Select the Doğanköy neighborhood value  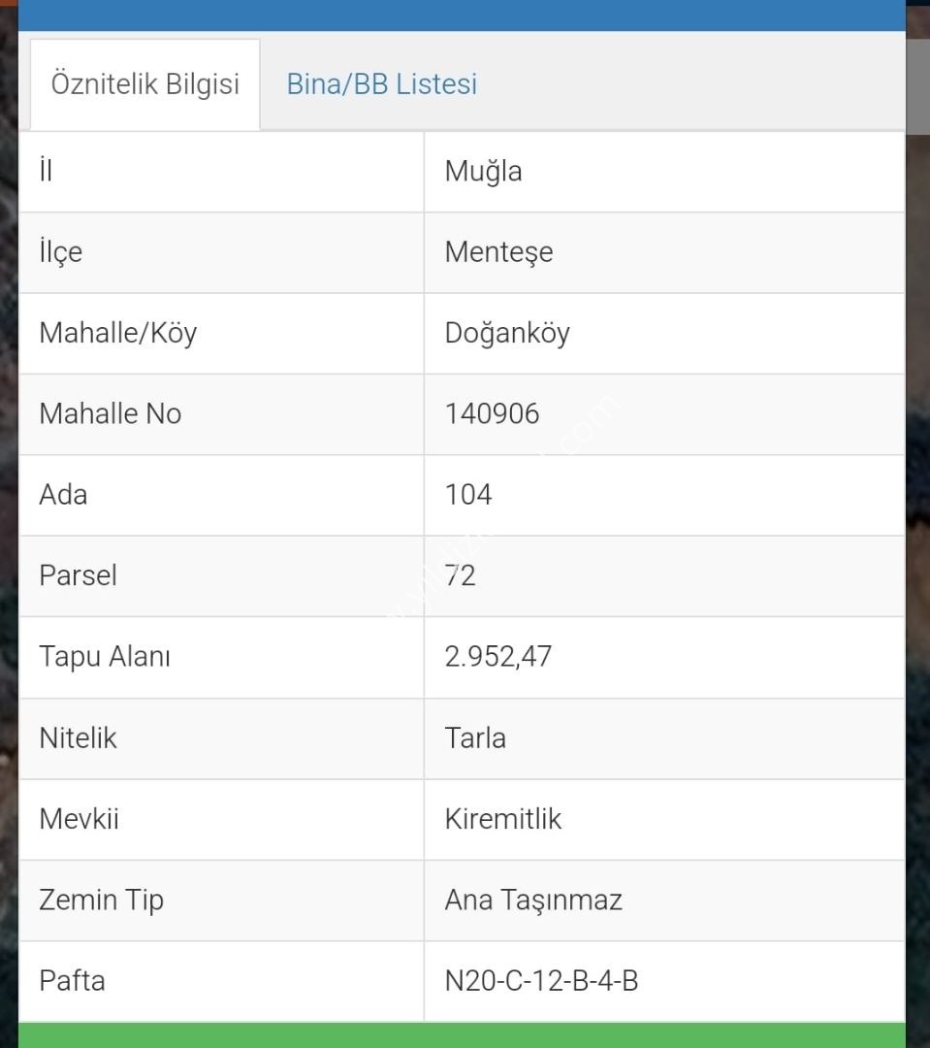pos(507,333)
